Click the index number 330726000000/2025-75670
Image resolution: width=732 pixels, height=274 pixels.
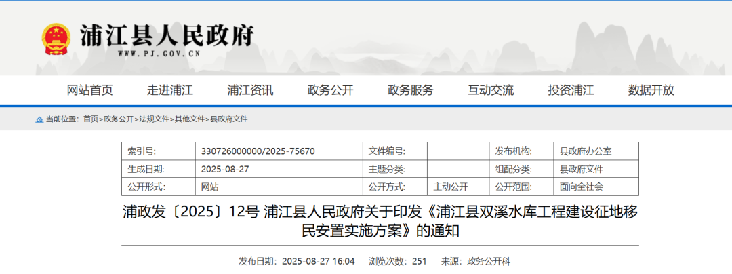point(258,151)
